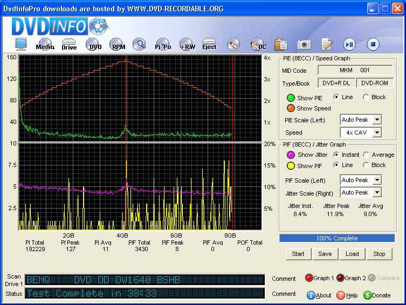This screenshot has width=406, height=305.
Task: Open the RPM test tool
Action: 118,44
